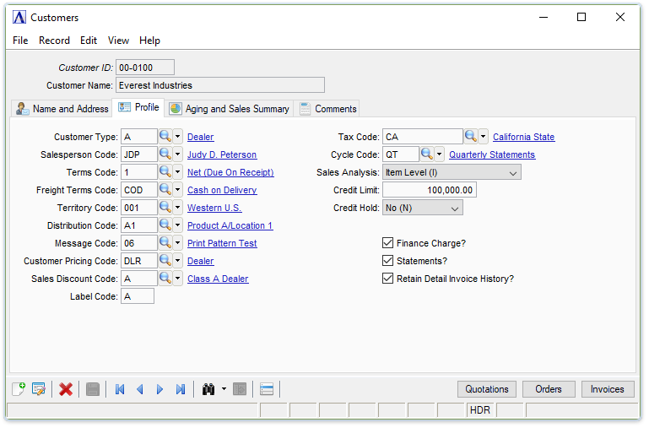The width and height of the screenshot is (649, 428).
Task: Click the Invoices button
Action: point(607,389)
